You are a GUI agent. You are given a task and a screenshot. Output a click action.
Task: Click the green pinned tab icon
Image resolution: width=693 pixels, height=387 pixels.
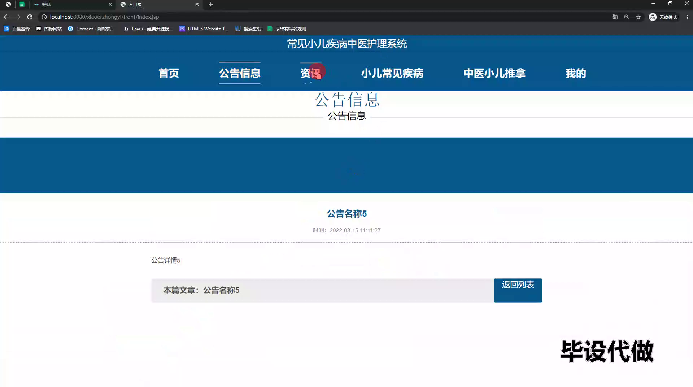[22, 4]
